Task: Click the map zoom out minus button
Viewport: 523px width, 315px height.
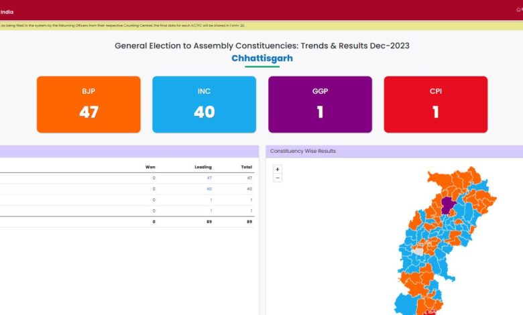Action: 278,178
